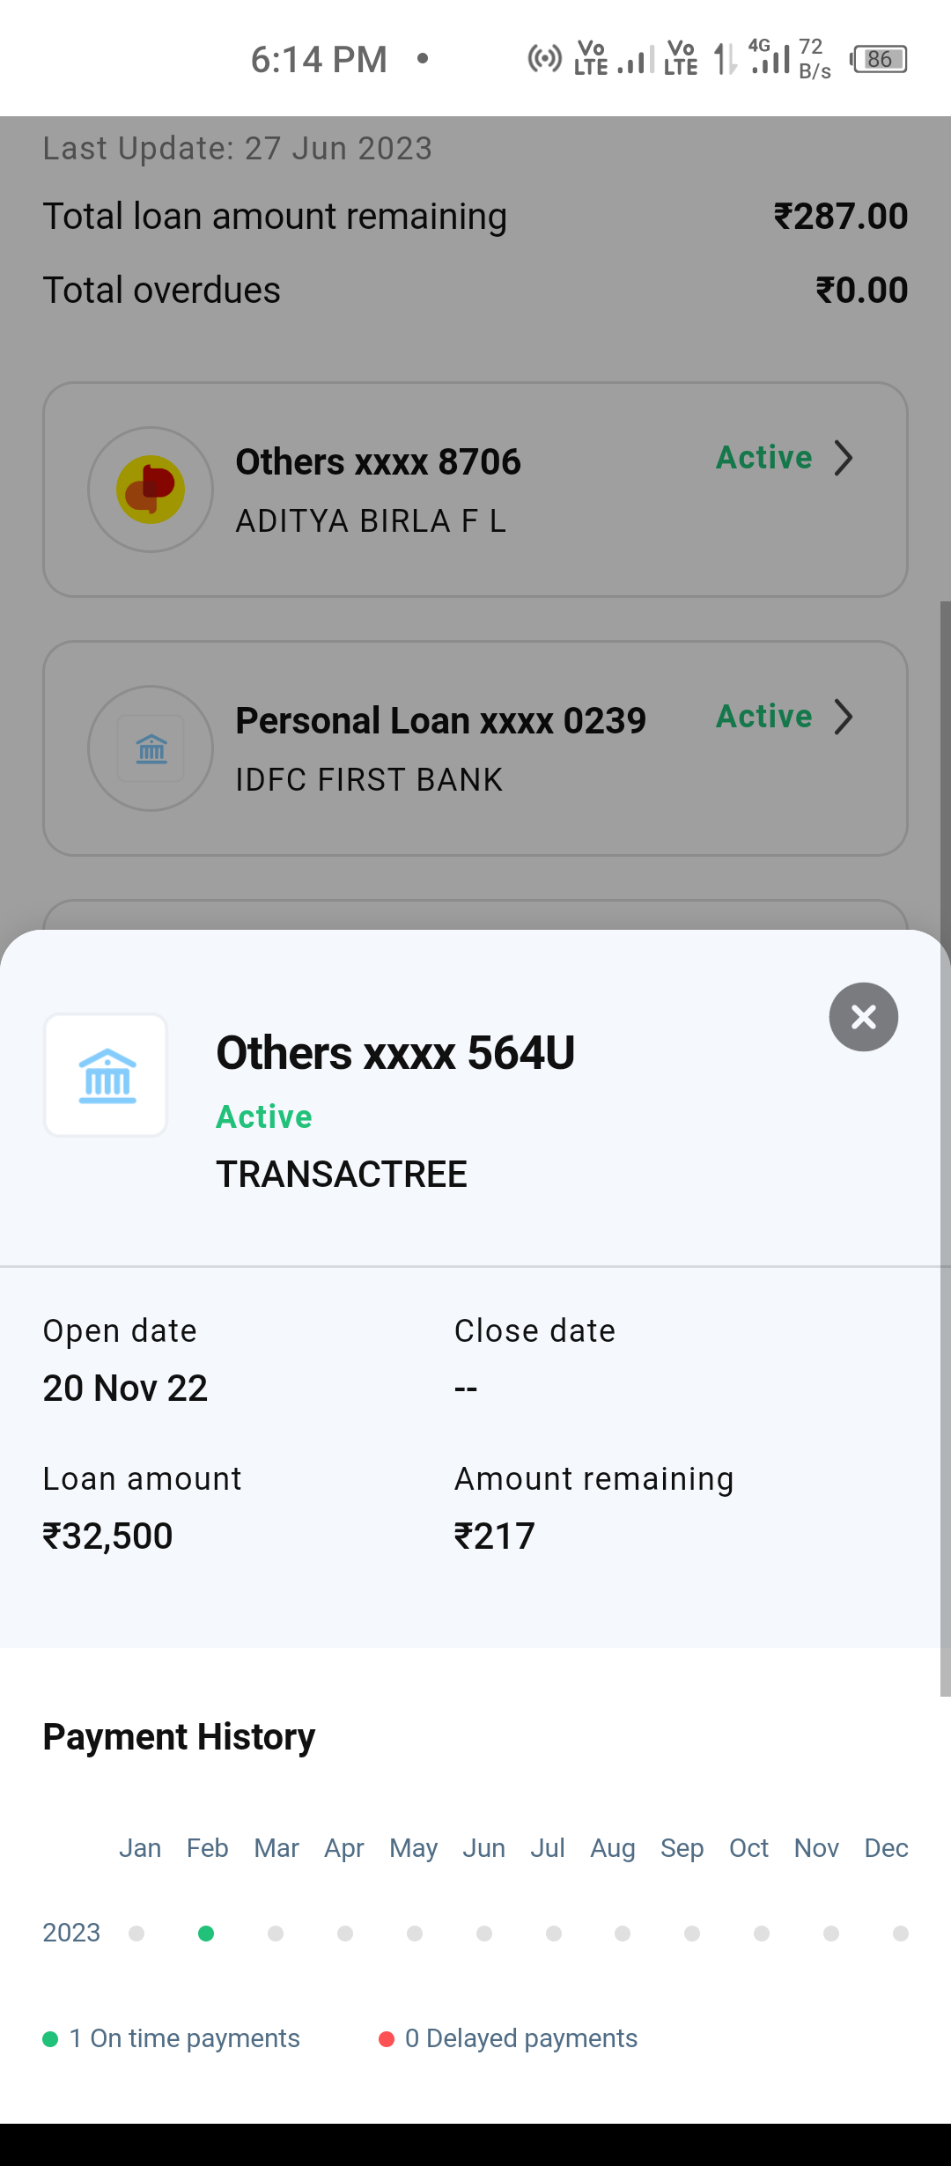Image resolution: width=951 pixels, height=2166 pixels.
Task: Tap the Others xxxx 564U title
Action: (395, 1053)
